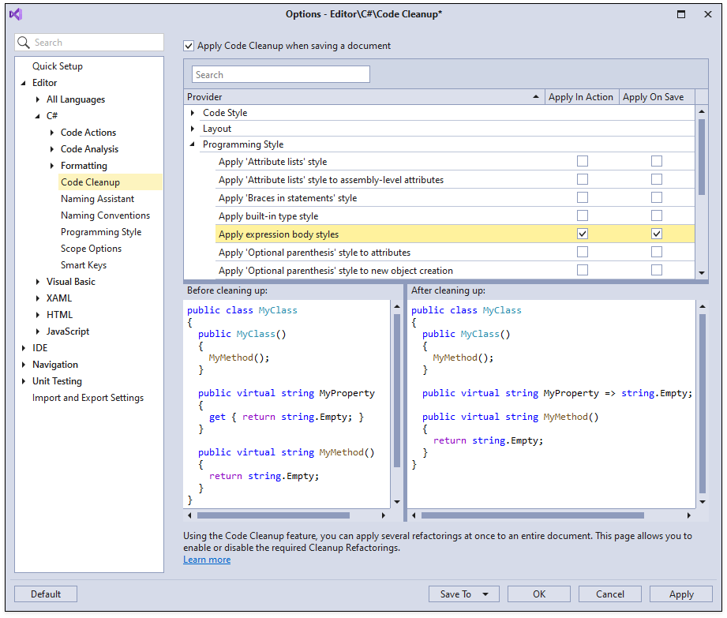Screen dimensions: 727x618
Task: Expand the Code Style provider group
Action: point(193,113)
